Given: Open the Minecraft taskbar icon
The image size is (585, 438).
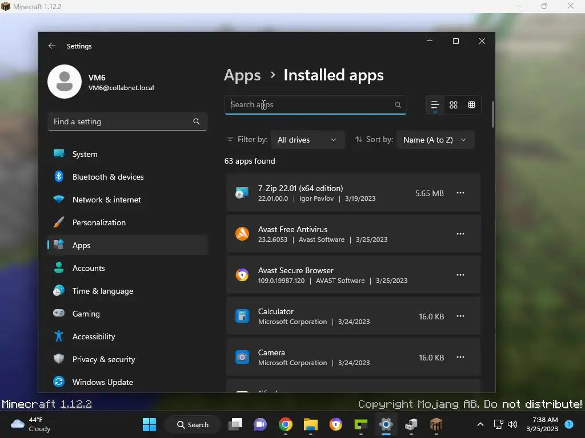Looking at the screenshot, I should click(436, 424).
